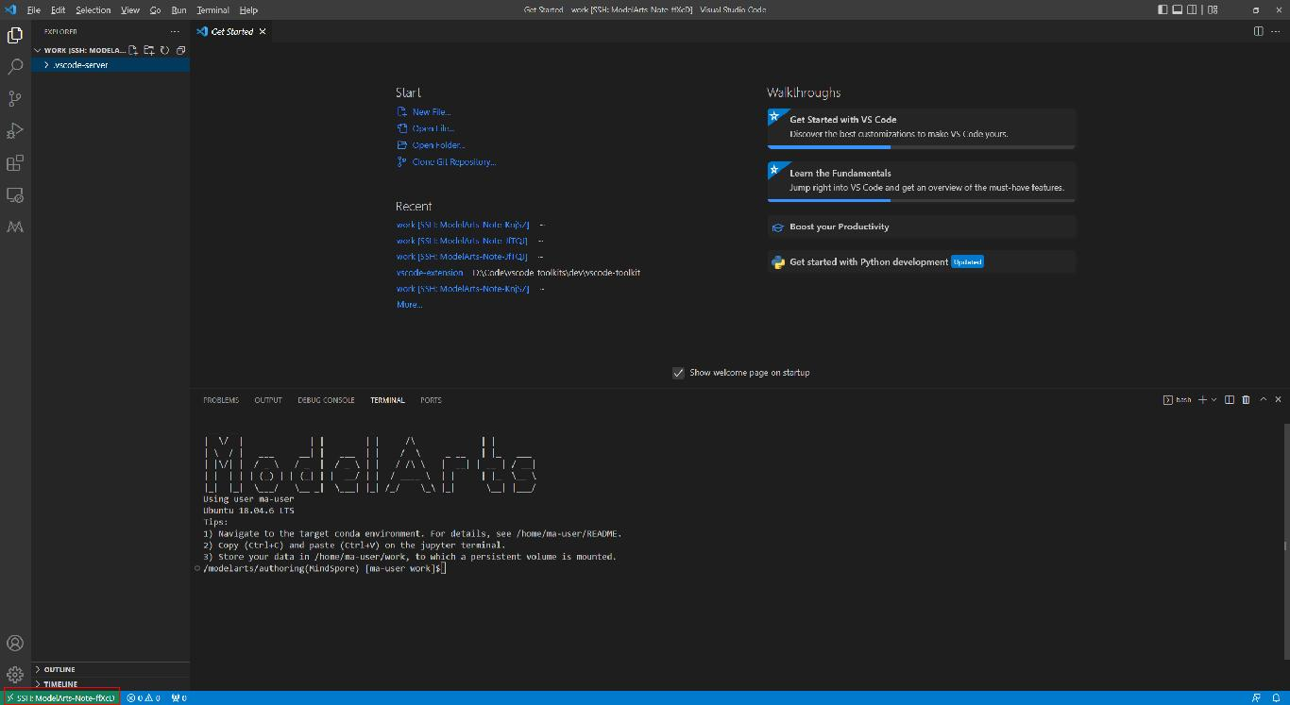Click feedback icon in status bar

(1256, 698)
